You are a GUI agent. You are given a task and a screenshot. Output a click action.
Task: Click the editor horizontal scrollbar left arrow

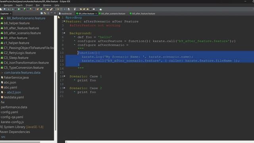66,142
